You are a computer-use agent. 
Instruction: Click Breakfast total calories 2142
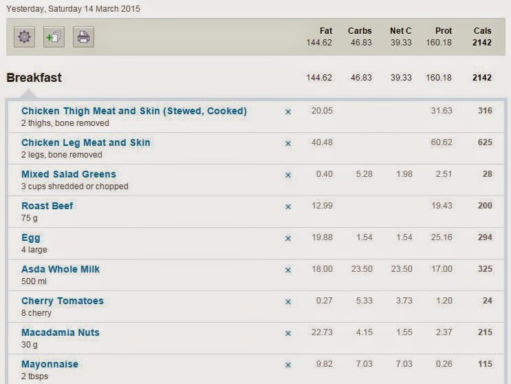pos(482,78)
